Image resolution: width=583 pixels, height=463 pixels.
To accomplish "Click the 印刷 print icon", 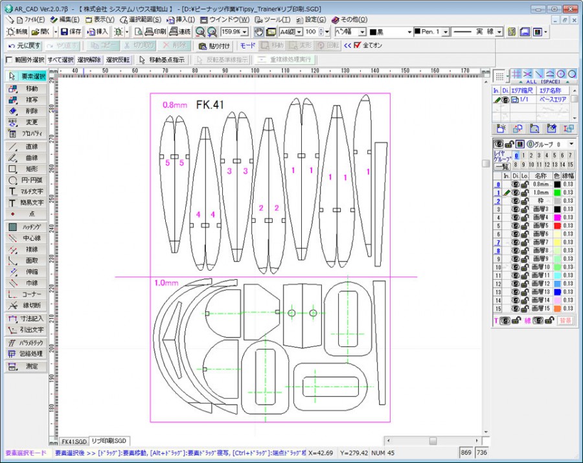I will point(155,32).
